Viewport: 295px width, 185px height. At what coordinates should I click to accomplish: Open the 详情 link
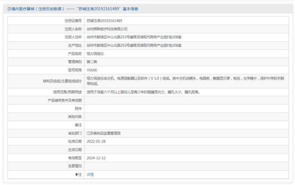coord(90,175)
